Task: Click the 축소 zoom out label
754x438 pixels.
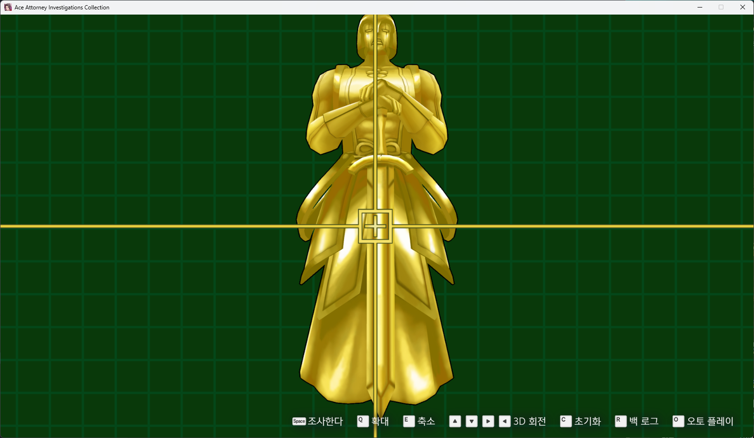Action: 426,421
